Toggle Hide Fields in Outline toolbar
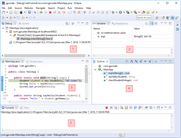 136,61
